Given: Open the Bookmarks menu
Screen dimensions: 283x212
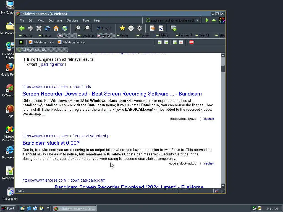Looking at the screenshot, I should pyautogui.click(x=55, y=20).
